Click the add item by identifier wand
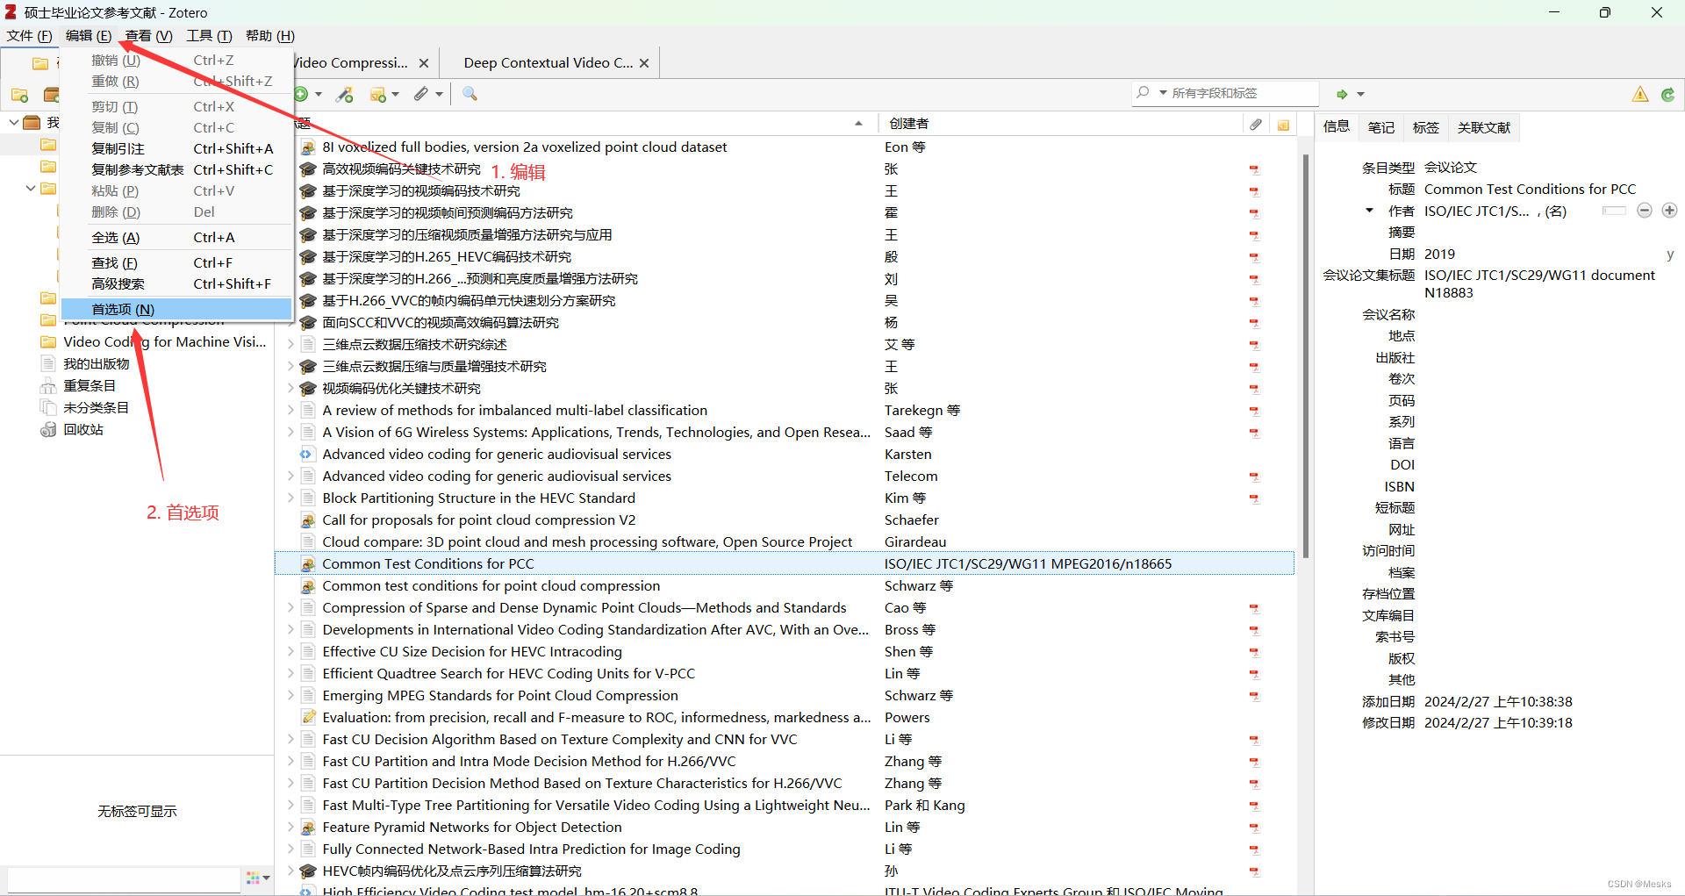The image size is (1685, 896). click(x=345, y=94)
